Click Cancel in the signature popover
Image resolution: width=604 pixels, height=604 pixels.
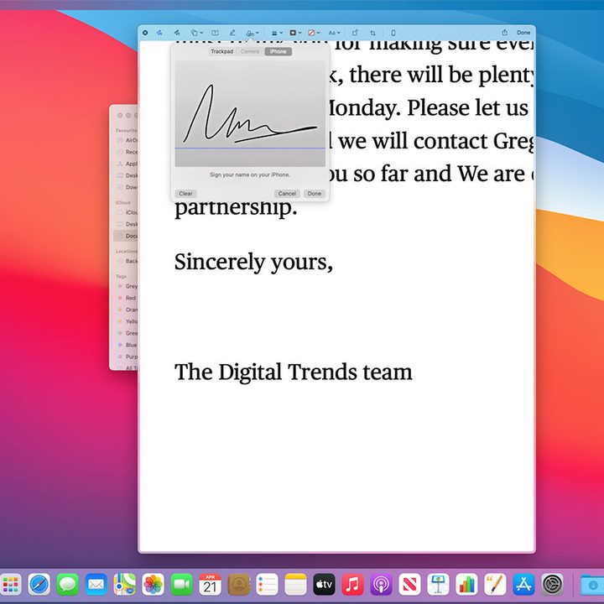[287, 194]
